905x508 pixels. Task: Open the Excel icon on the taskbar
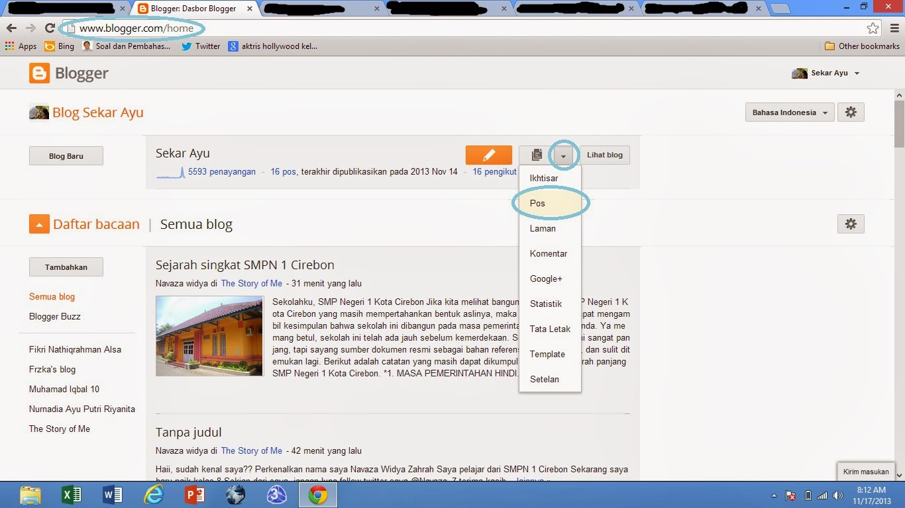pos(71,495)
